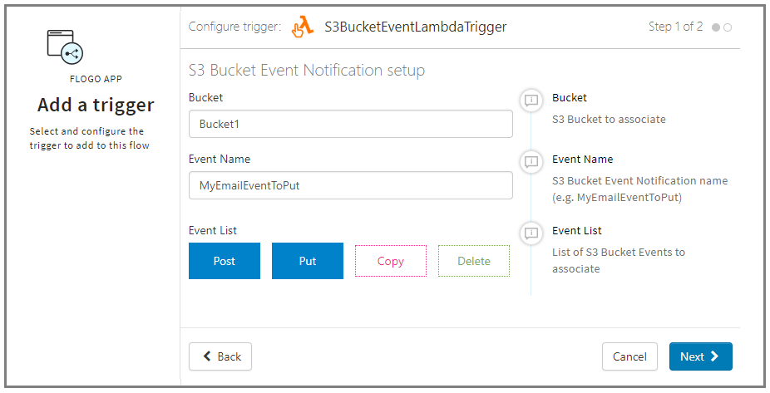Cancel the trigger configuration

click(629, 356)
